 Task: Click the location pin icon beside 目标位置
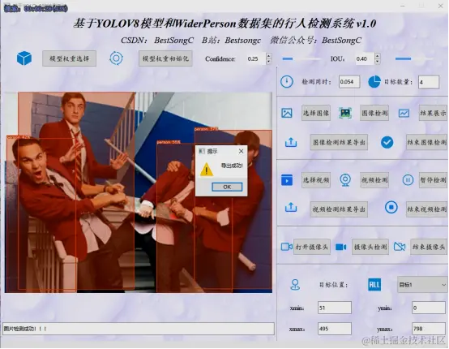[295, 285]
